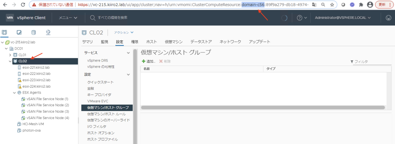Open the translate page icon in address bar

tap(314, 5)
